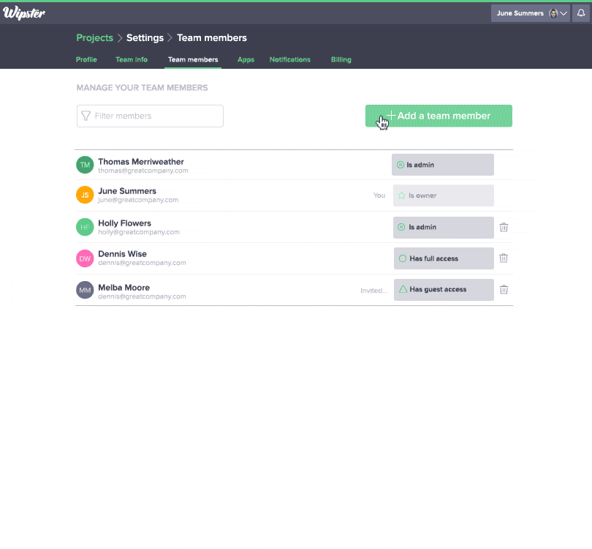
Task: Click the TM avatar for Thomas Merriweather
Action: tap(85, 165)
